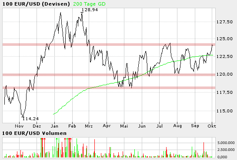Click the '0,000' volume axis value
The image size is (237, 160).
coord(222,157)
